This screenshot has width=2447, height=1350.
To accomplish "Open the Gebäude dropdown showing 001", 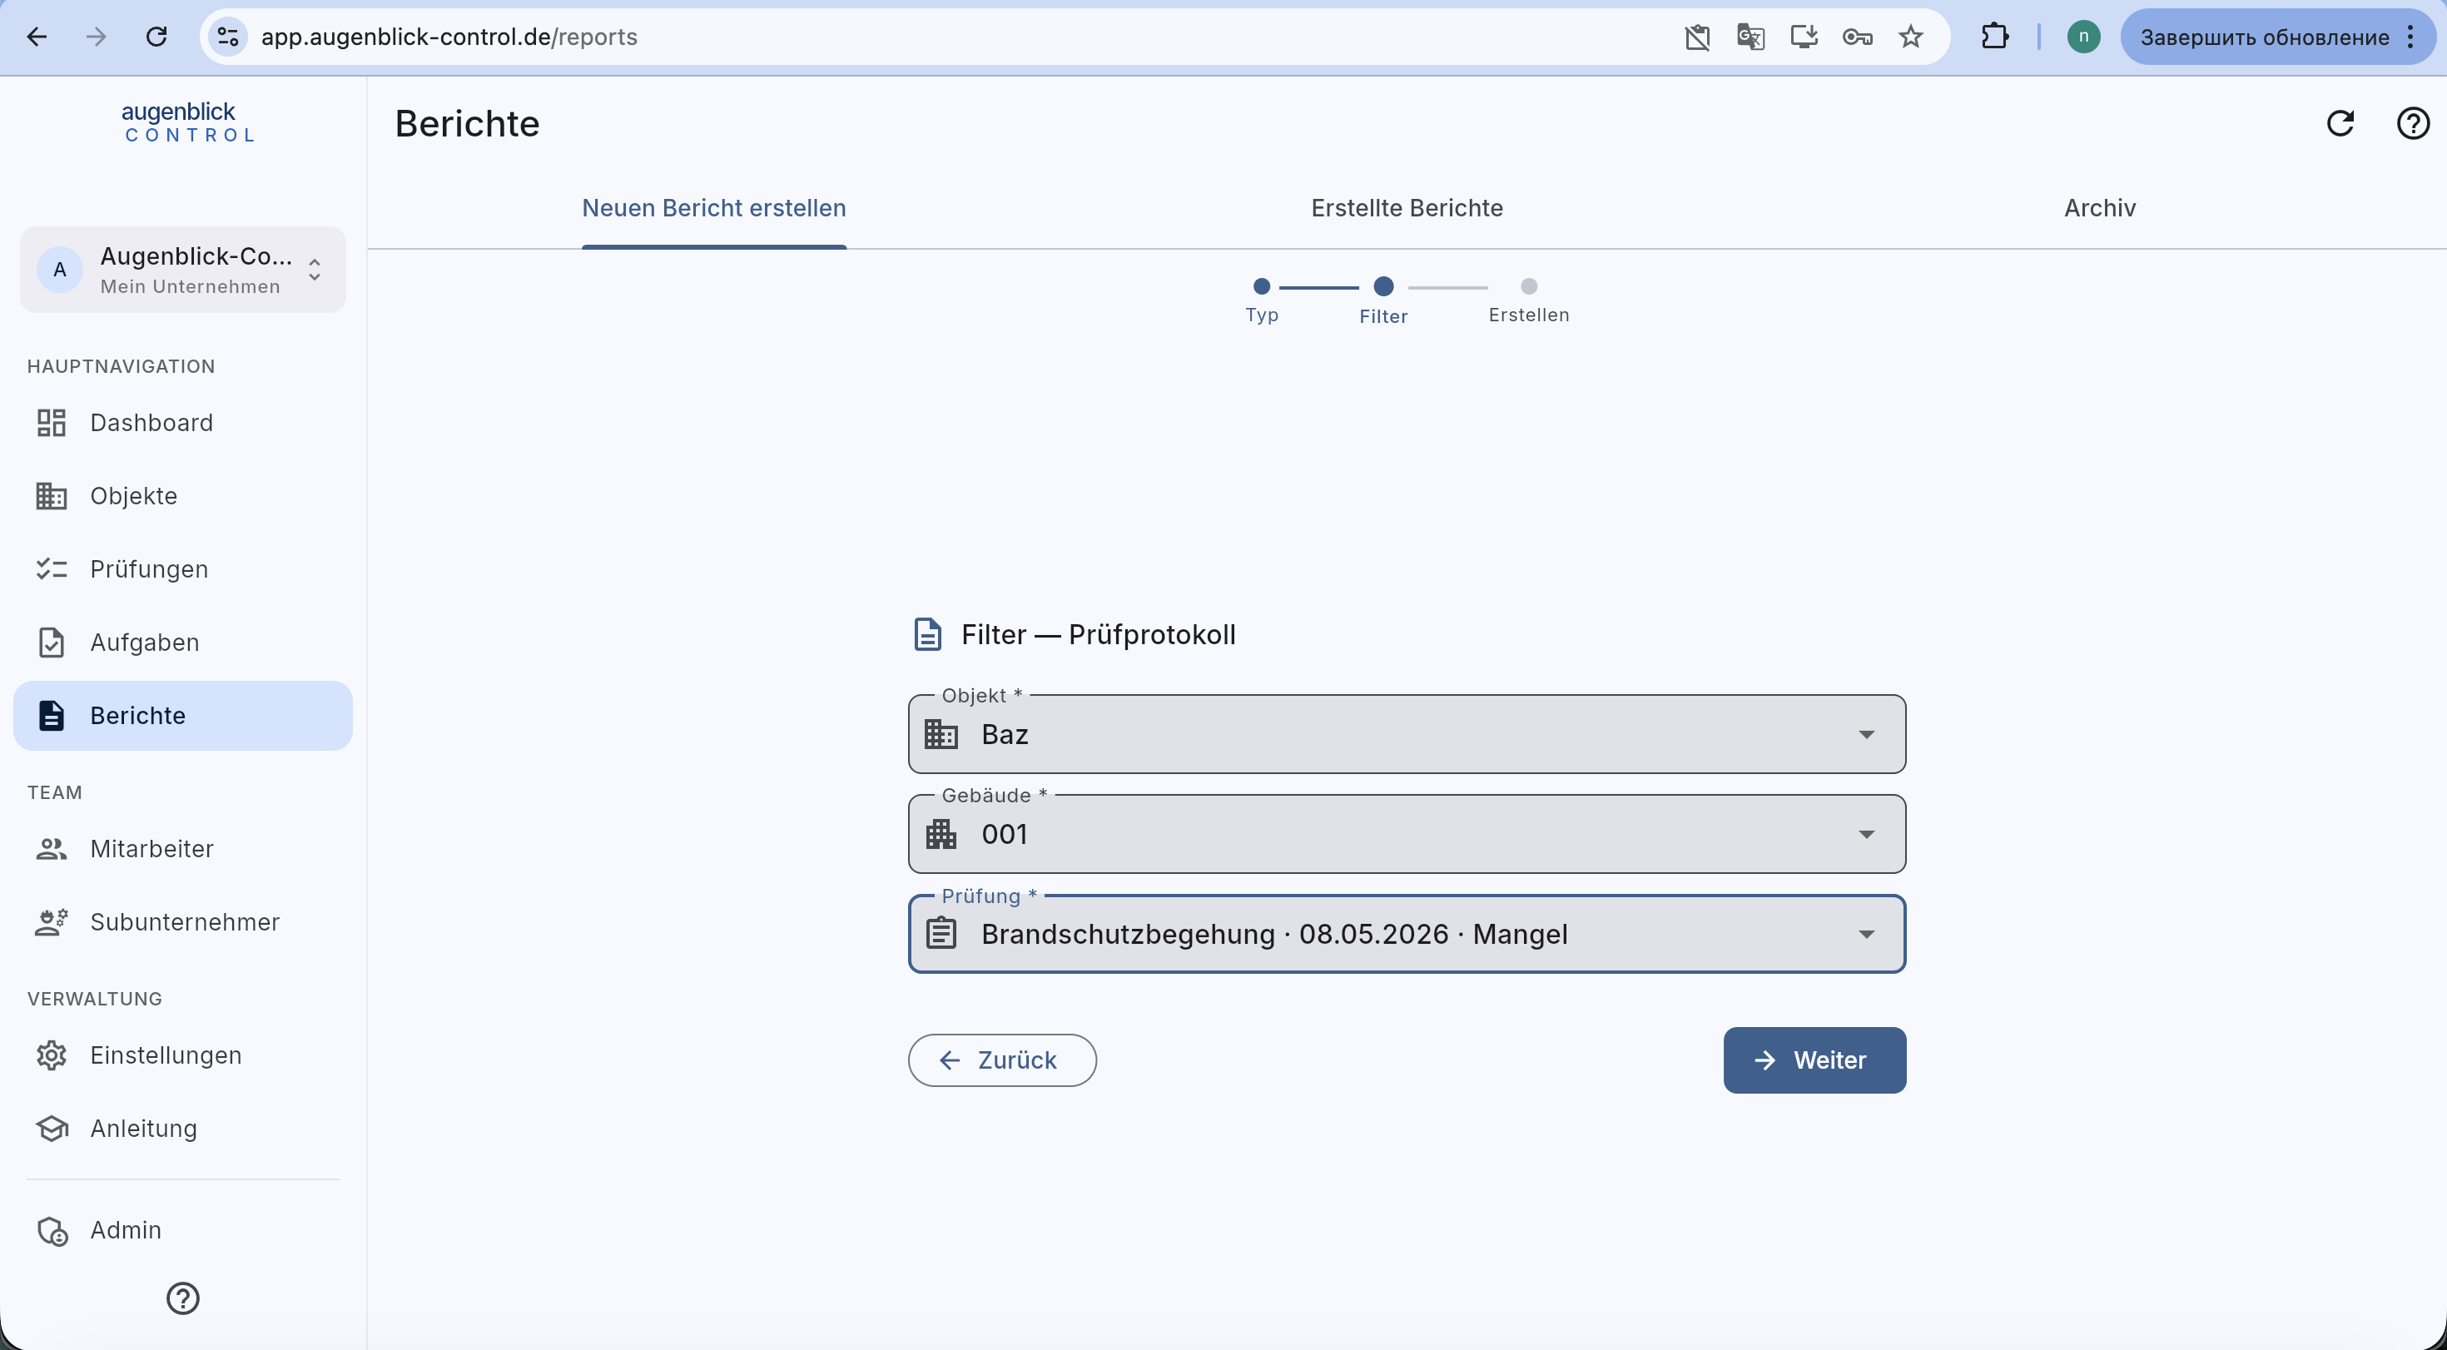I will (1407, 834).
